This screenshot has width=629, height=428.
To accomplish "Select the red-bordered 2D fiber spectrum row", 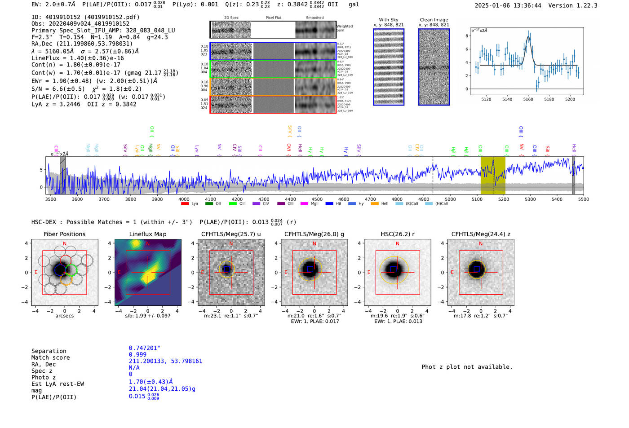I will click(x=273, y=104).
